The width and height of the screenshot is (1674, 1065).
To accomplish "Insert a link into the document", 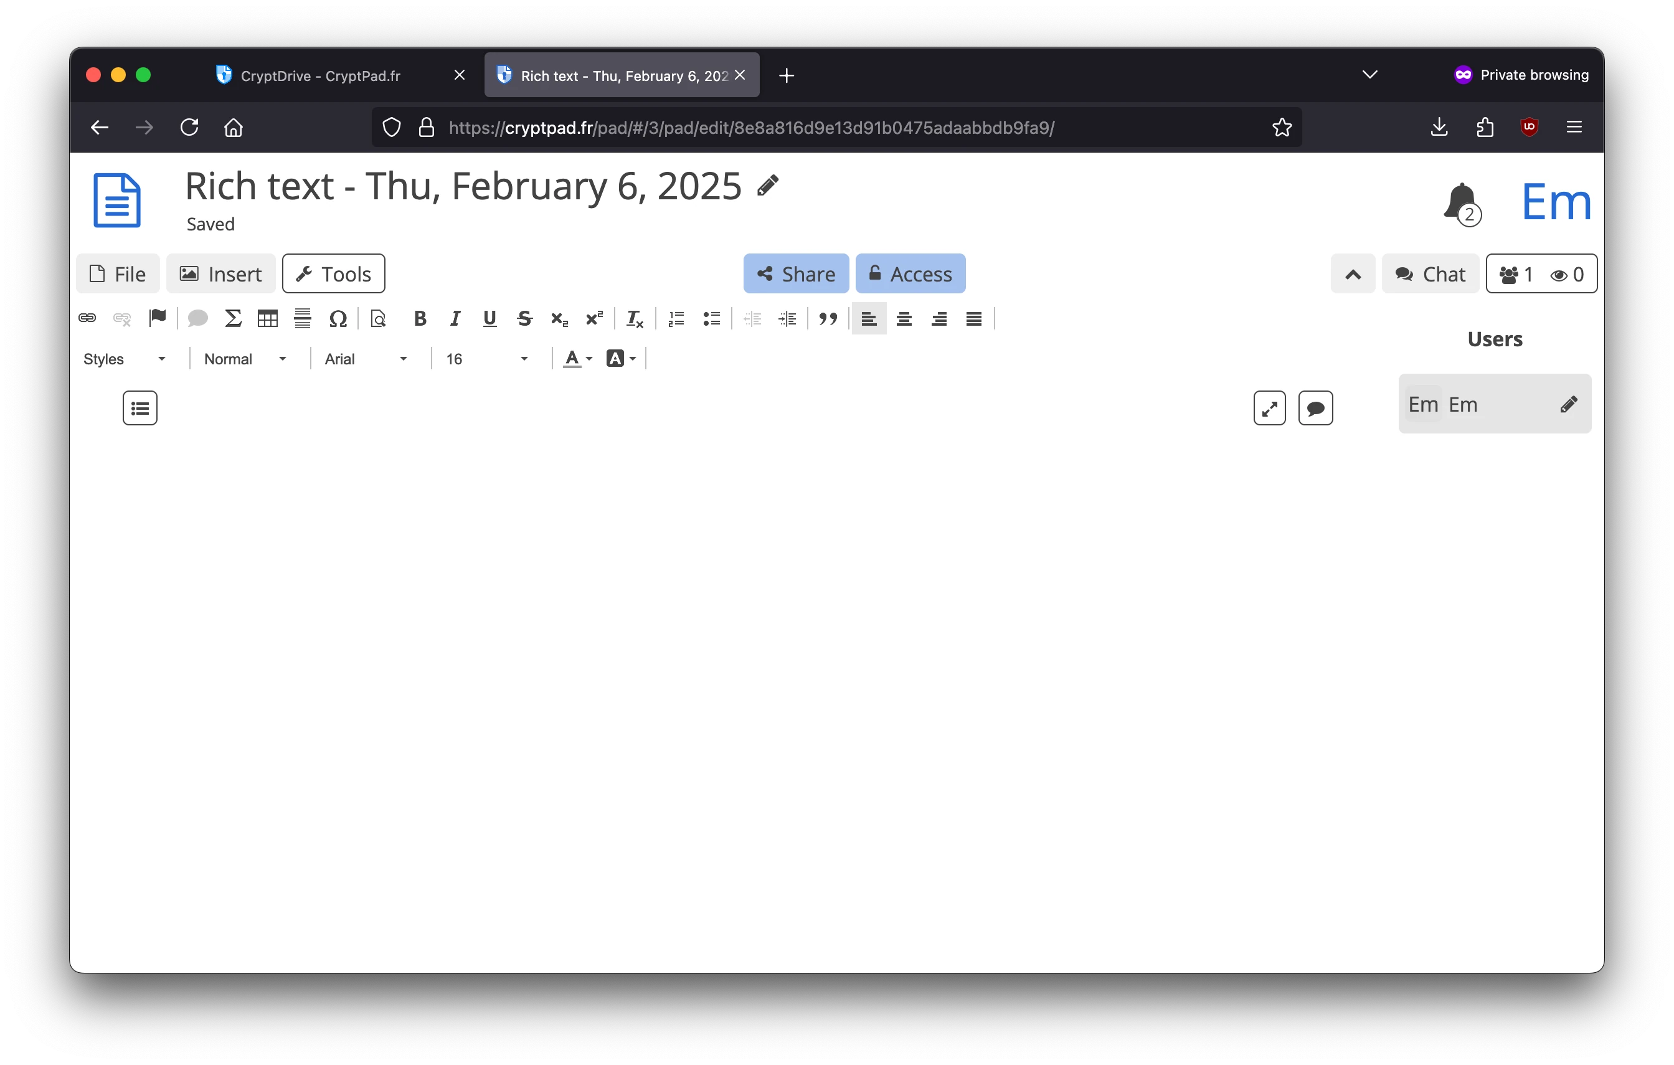I will [87, 318].
